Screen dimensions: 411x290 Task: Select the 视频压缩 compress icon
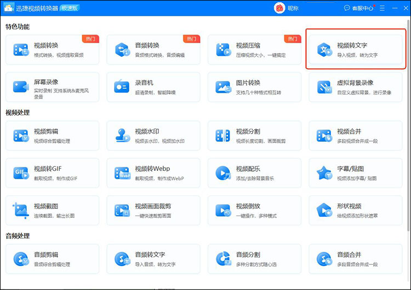tap(224, 50)
